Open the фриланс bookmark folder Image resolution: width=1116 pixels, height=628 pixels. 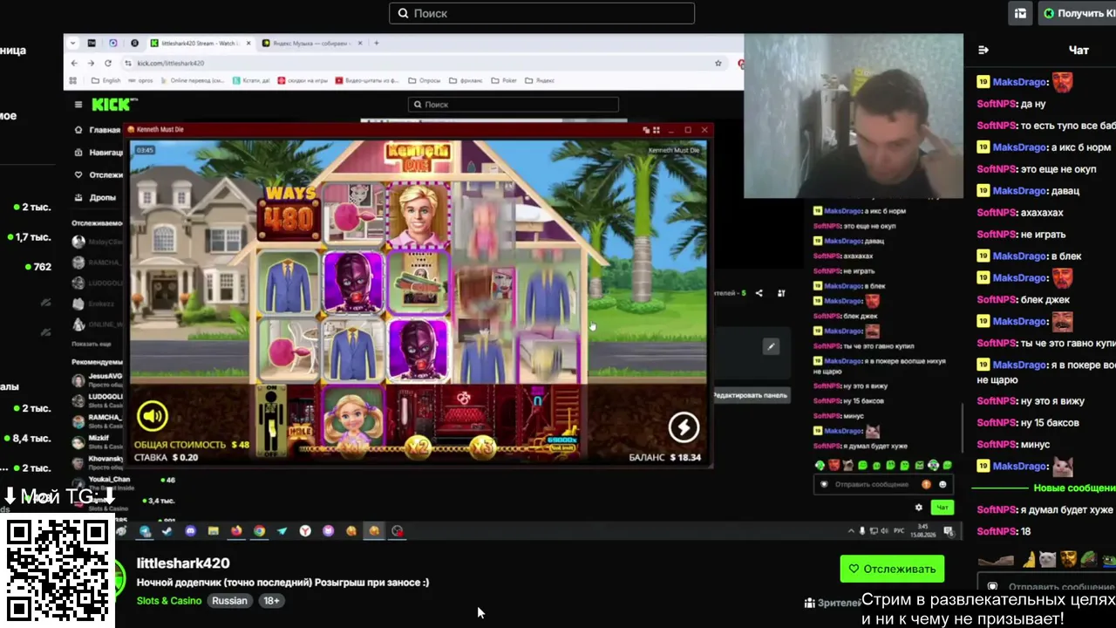(465, 80)
